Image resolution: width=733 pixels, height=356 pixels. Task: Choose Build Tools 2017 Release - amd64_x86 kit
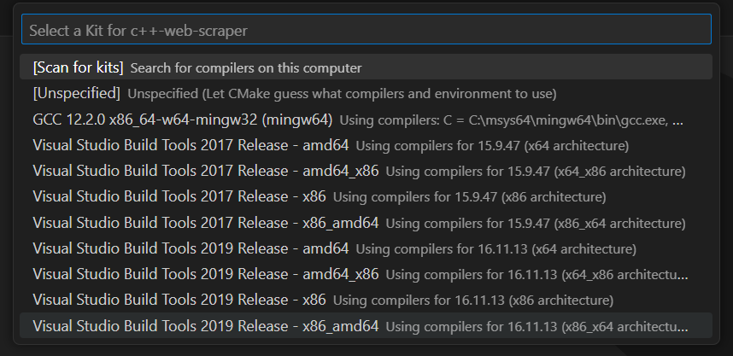(205, 171)
